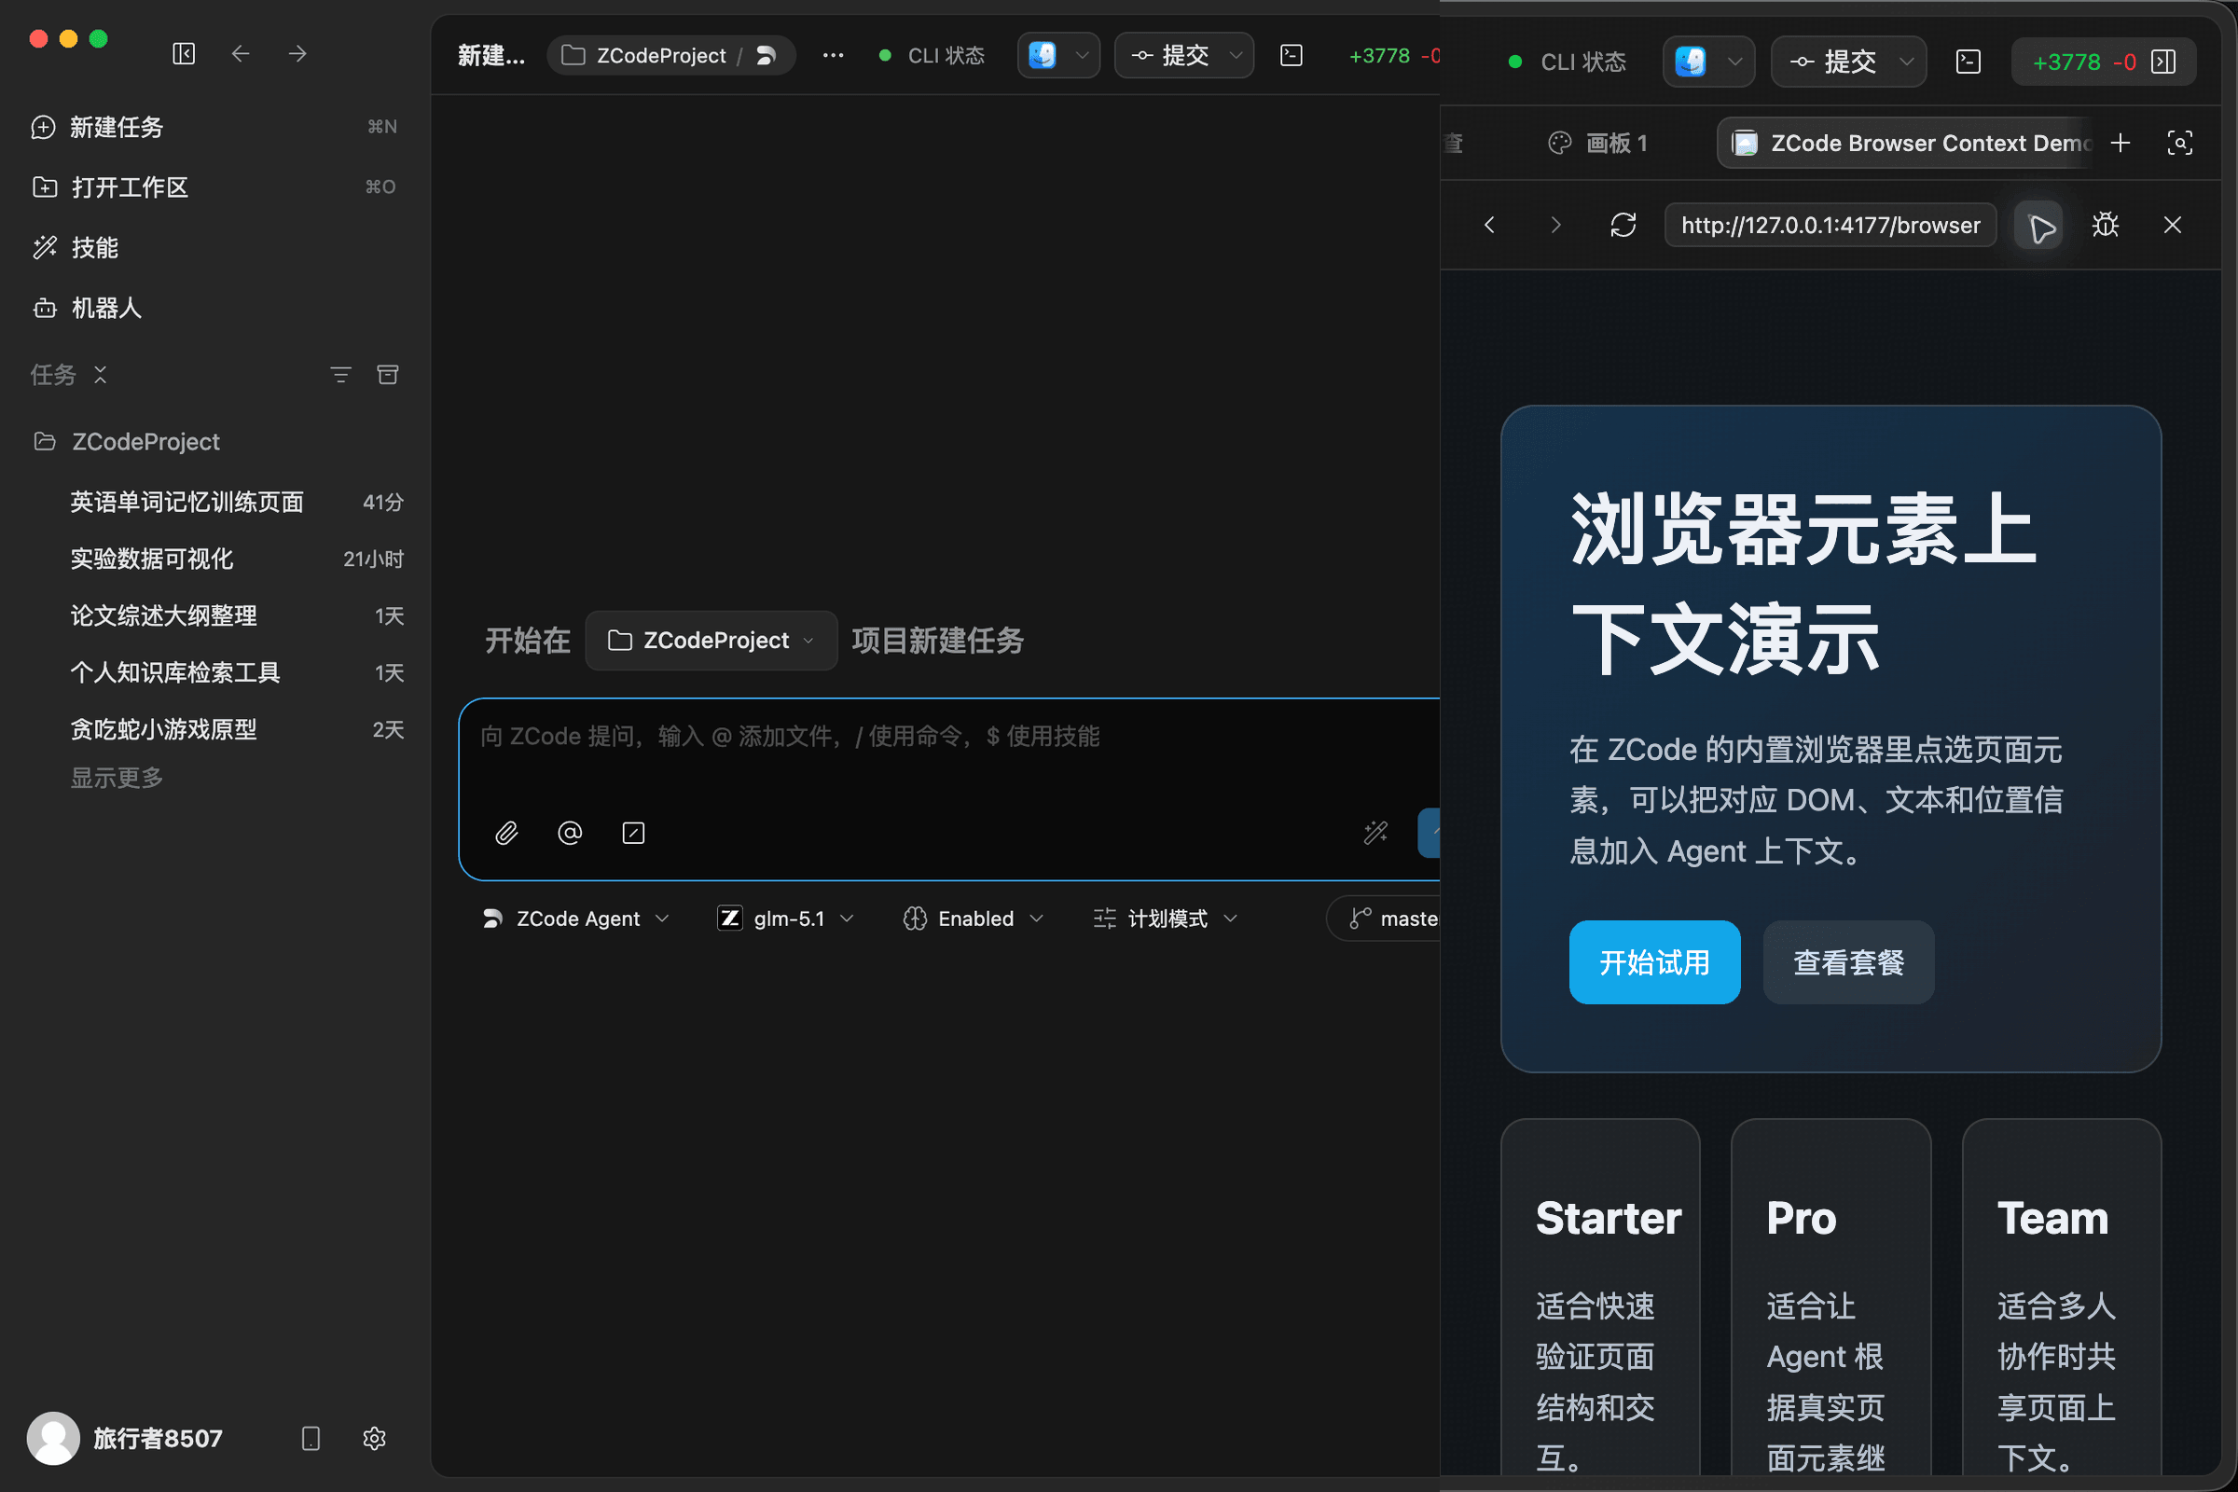
Task: Toggle the left sidebar panel icon
Action: tap(184, 54)
